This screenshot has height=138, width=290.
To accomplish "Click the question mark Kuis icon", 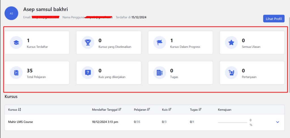I will coord(88,73).
